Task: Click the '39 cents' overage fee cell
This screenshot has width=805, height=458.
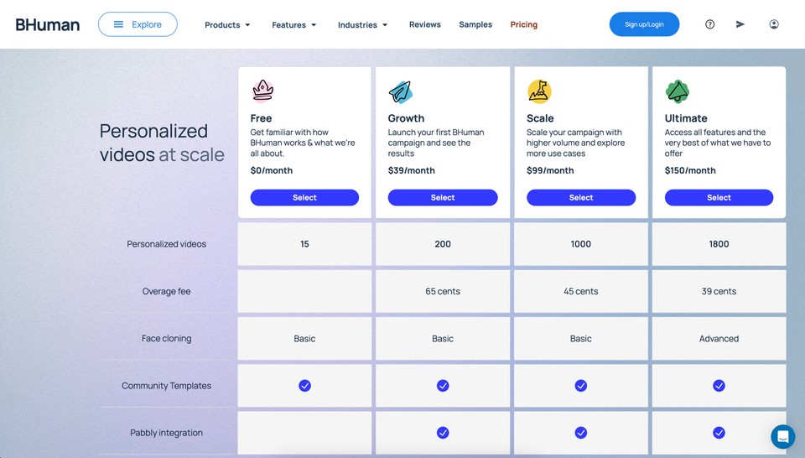Action: tap(719, 291)
